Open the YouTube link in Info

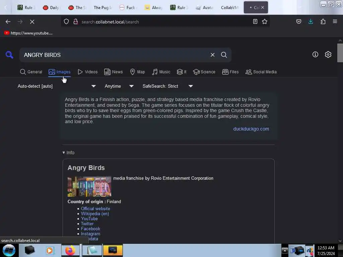pos(89,219)
